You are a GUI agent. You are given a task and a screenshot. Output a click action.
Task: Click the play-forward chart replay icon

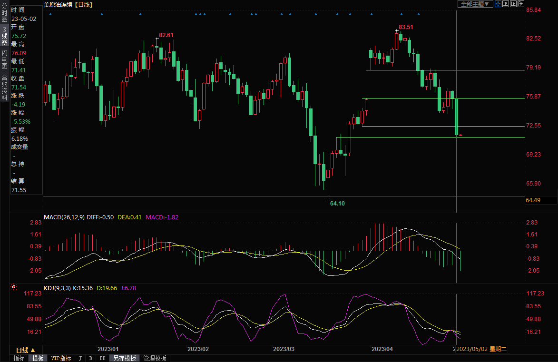[x=513, y=4]
